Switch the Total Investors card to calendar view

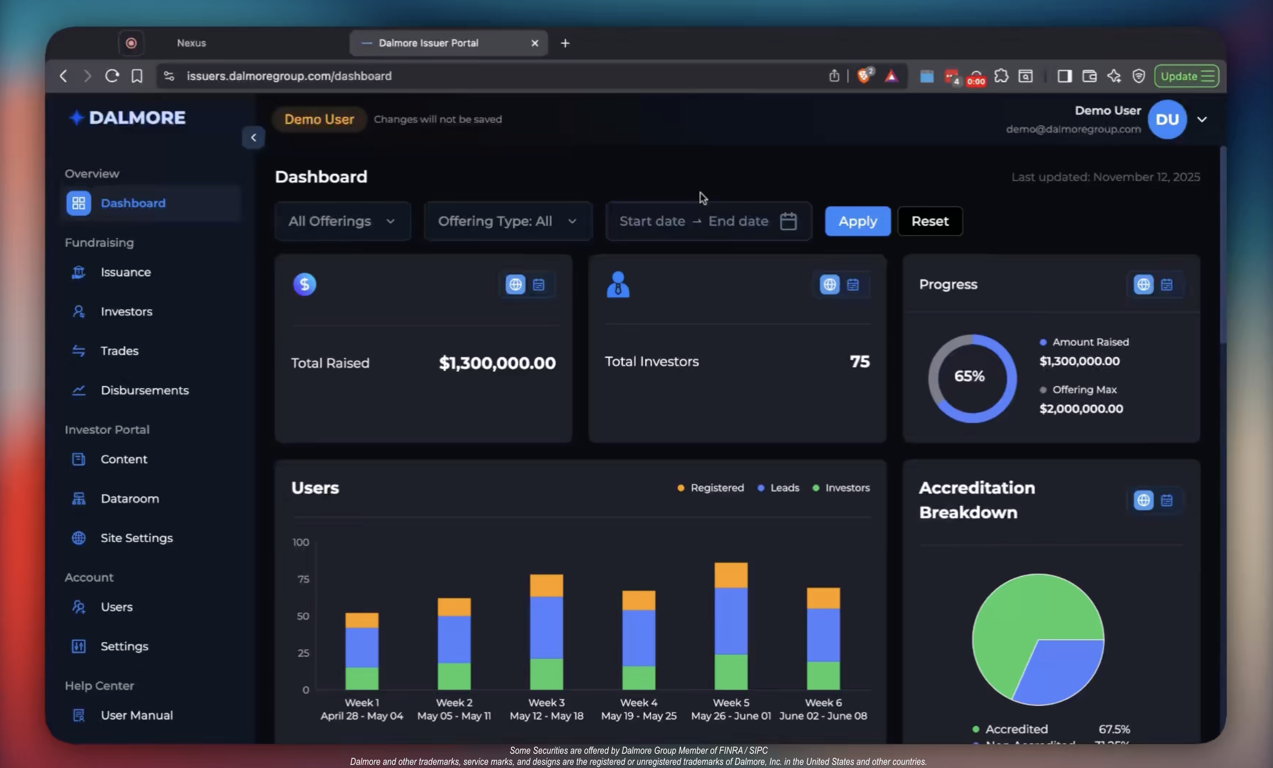[x=853, y=285]
